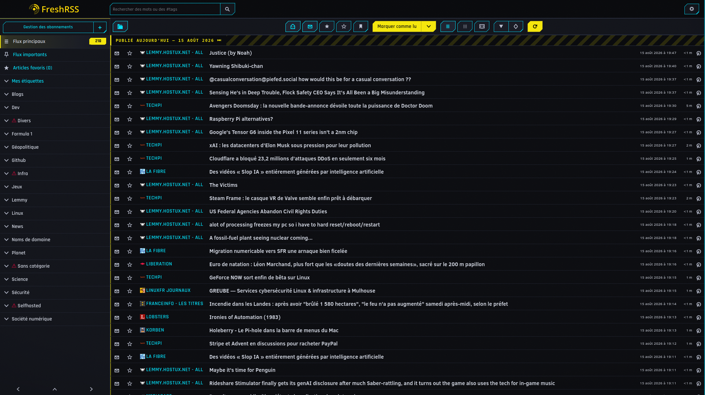The width and height of the screenshot is (705, 395).
Task: Switch to the reader view icon
Action: (482, 26)
